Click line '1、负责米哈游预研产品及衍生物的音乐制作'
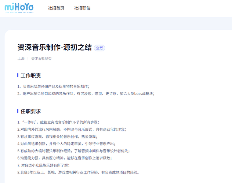232x183 pixels. point(53,87)
